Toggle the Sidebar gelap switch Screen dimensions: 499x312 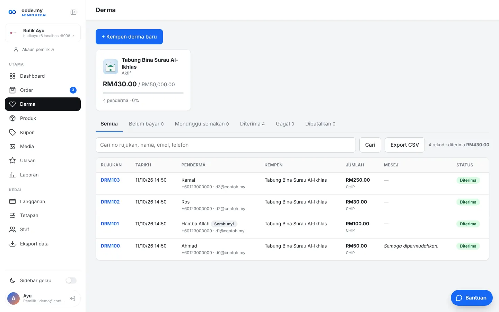pyautogui.click(x=71, y=280)
